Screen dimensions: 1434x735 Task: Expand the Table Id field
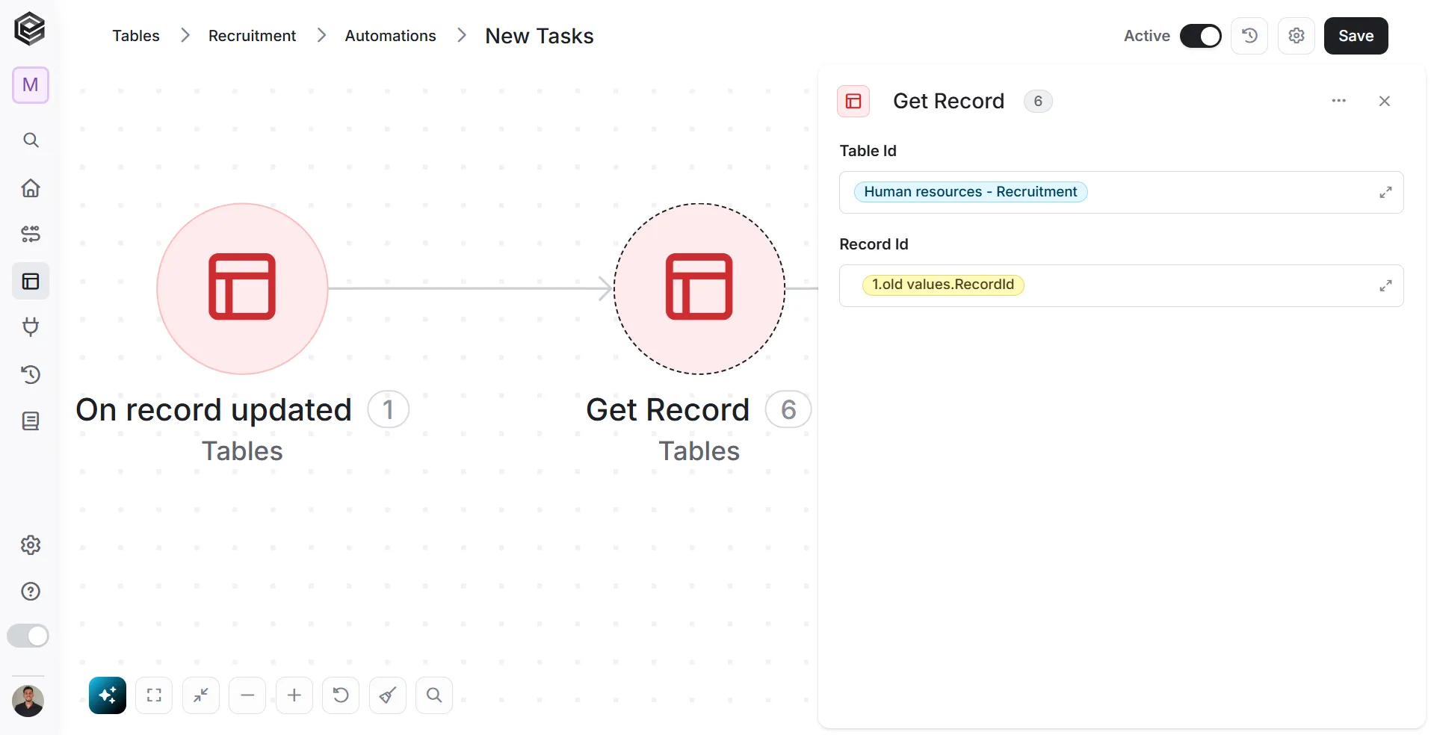click(x=1385, y=192)
